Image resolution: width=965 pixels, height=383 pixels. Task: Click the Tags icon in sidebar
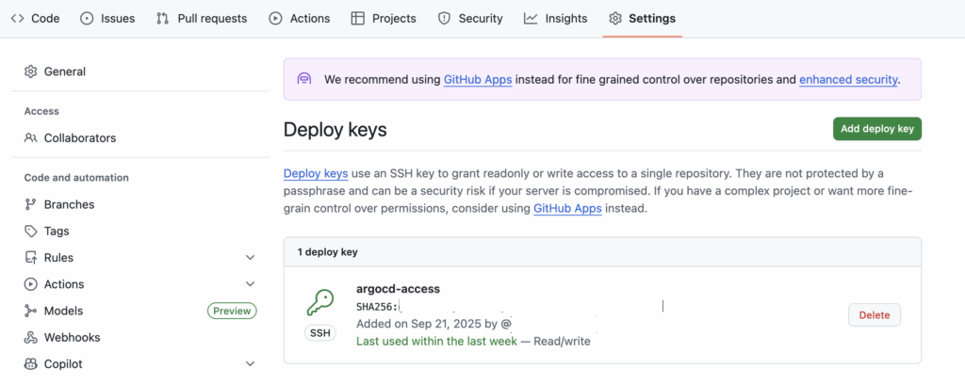tap(30, 231)
